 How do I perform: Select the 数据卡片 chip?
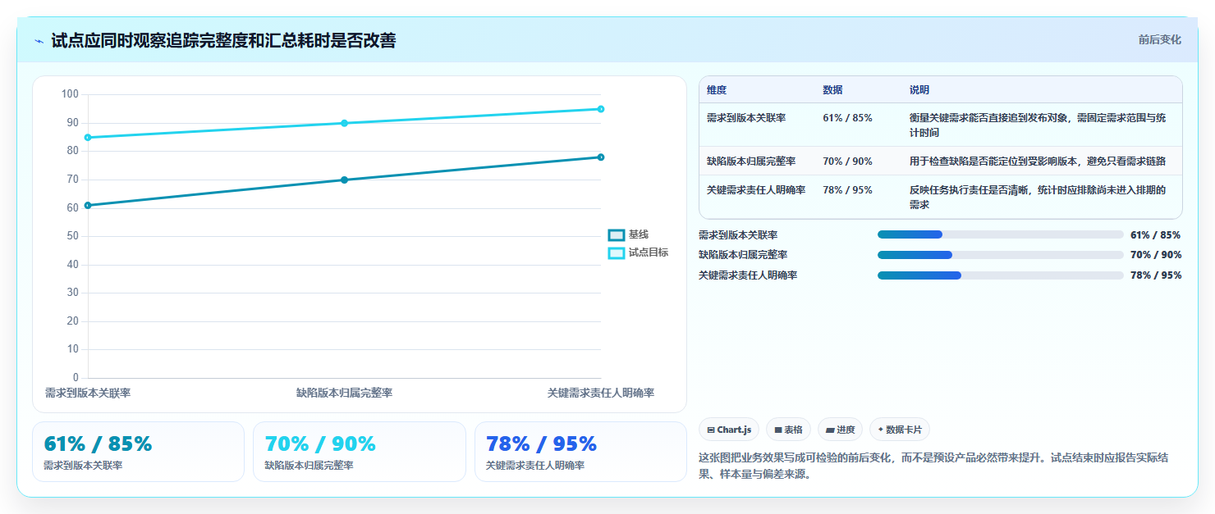point(900,430)
